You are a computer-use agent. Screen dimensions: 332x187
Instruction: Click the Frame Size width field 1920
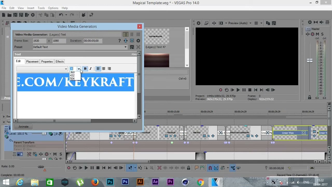[x=39, y=41]
